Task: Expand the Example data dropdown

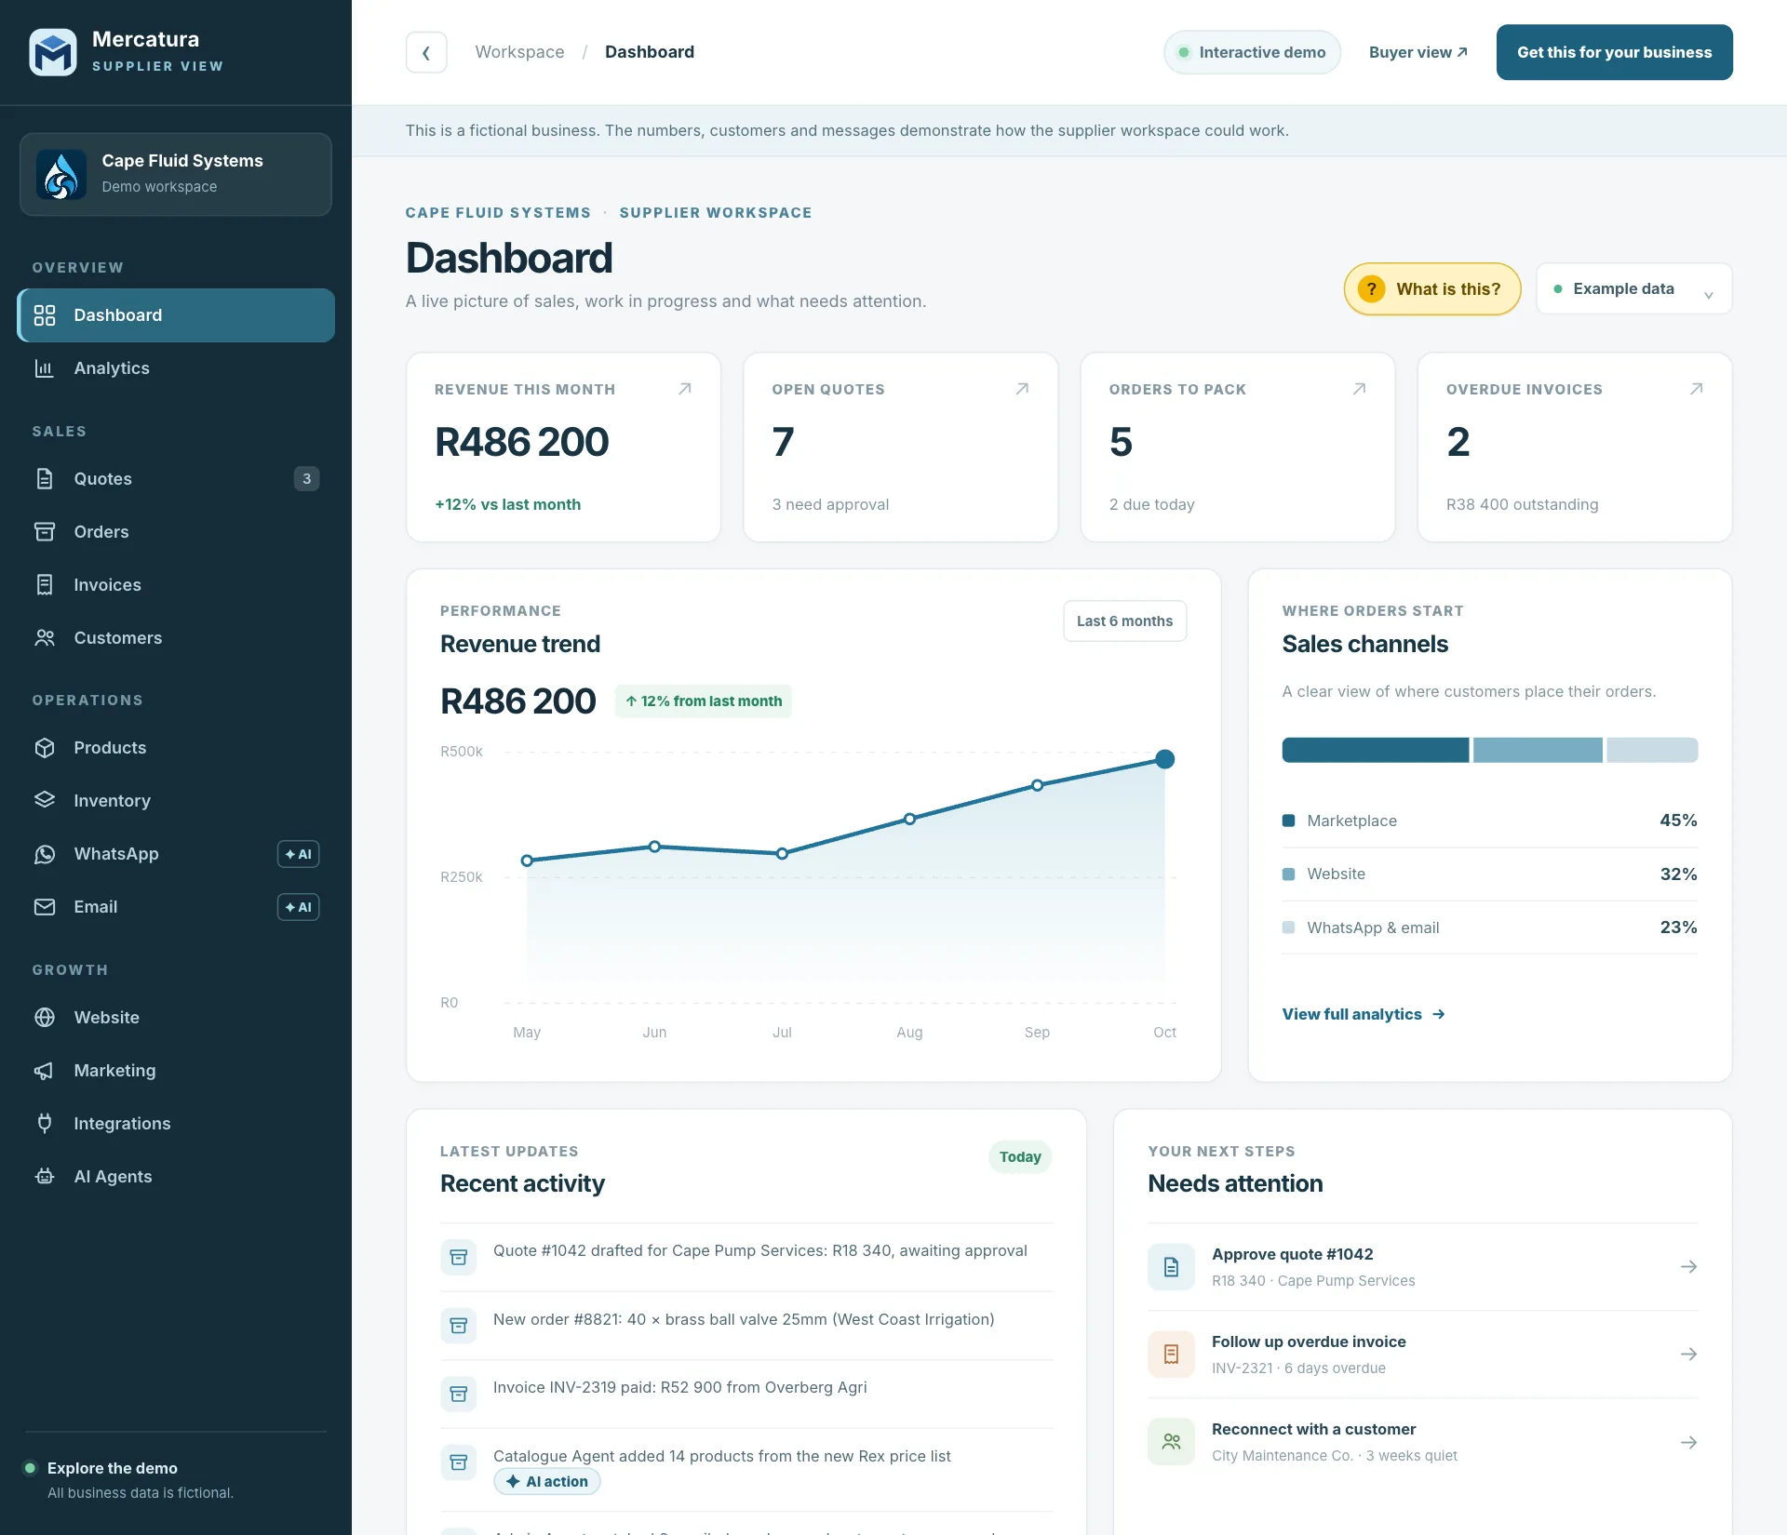Action: [1633, 289]
